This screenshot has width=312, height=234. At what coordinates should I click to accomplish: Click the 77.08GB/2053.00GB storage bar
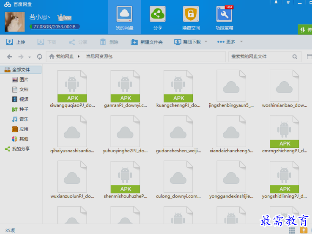click(x=54, y=27)
